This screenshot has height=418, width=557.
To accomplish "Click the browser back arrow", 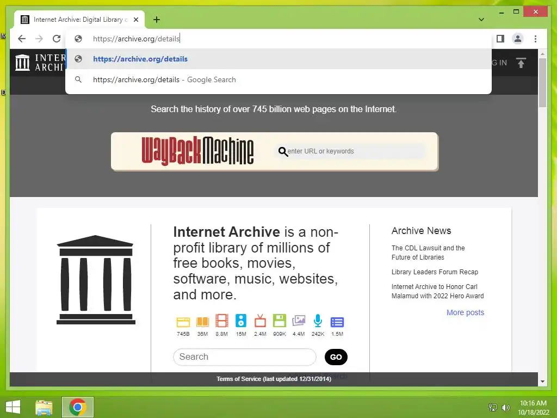I will [22, 39].
